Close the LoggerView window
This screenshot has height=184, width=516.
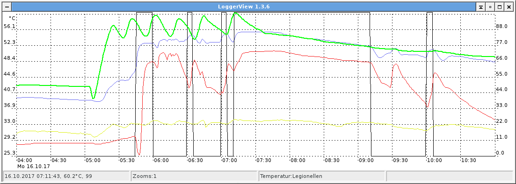point(509,7)
